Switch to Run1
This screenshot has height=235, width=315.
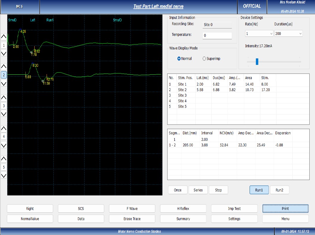click(x=259, y=190)
